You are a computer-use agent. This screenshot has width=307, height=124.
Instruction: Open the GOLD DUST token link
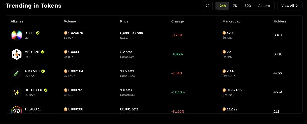pos(34,90)
